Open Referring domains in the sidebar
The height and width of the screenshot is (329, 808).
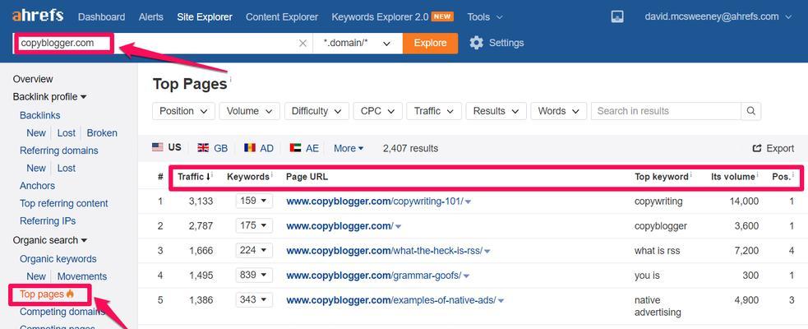tap(58, 150)
